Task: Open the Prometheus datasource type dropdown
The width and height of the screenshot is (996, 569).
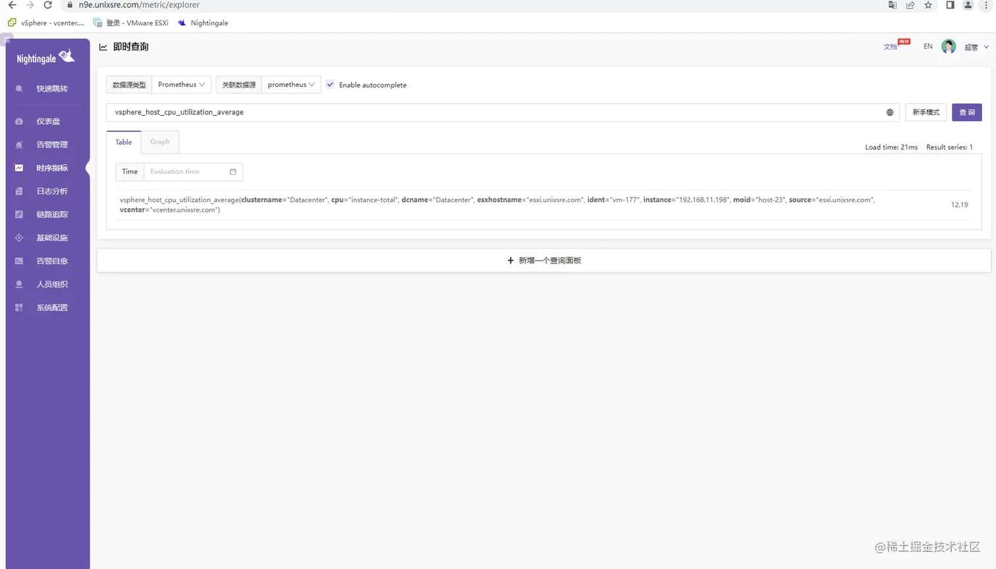Action: pyautogui.click(x=181, y=84)
